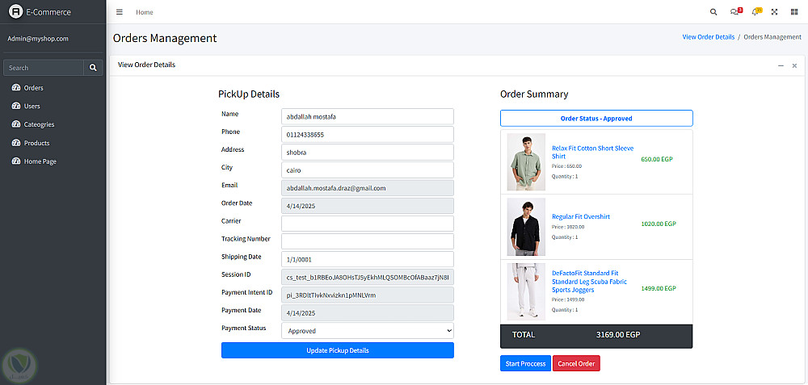Click the Update Pickup Details button
Image resolution: width=808 pixels, height=385 pixels.
(338, 350)
